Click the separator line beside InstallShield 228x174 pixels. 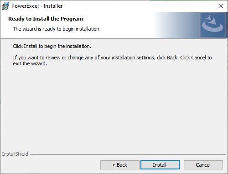click(128, 154)
